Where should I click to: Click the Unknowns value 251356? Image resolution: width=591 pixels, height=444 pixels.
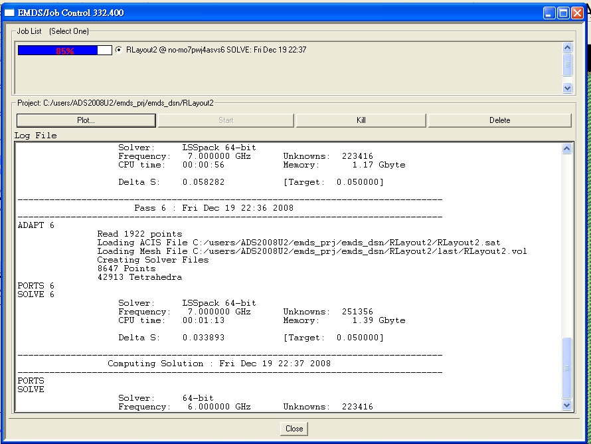[357, 312]
